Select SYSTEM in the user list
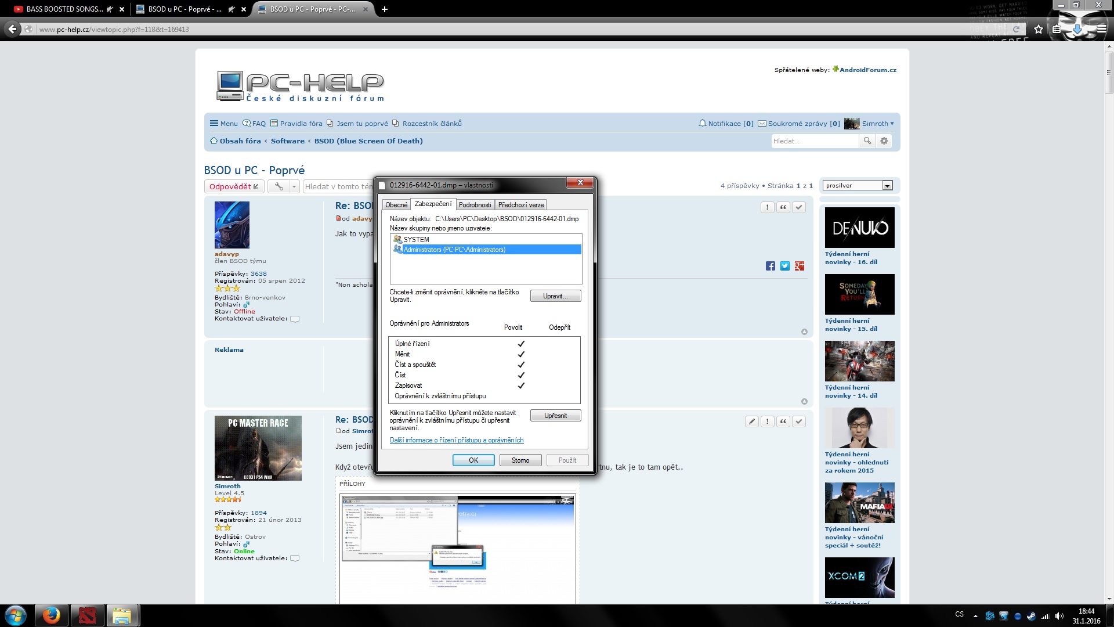Screen dimensions: 1114x627 tap(416, 239)
